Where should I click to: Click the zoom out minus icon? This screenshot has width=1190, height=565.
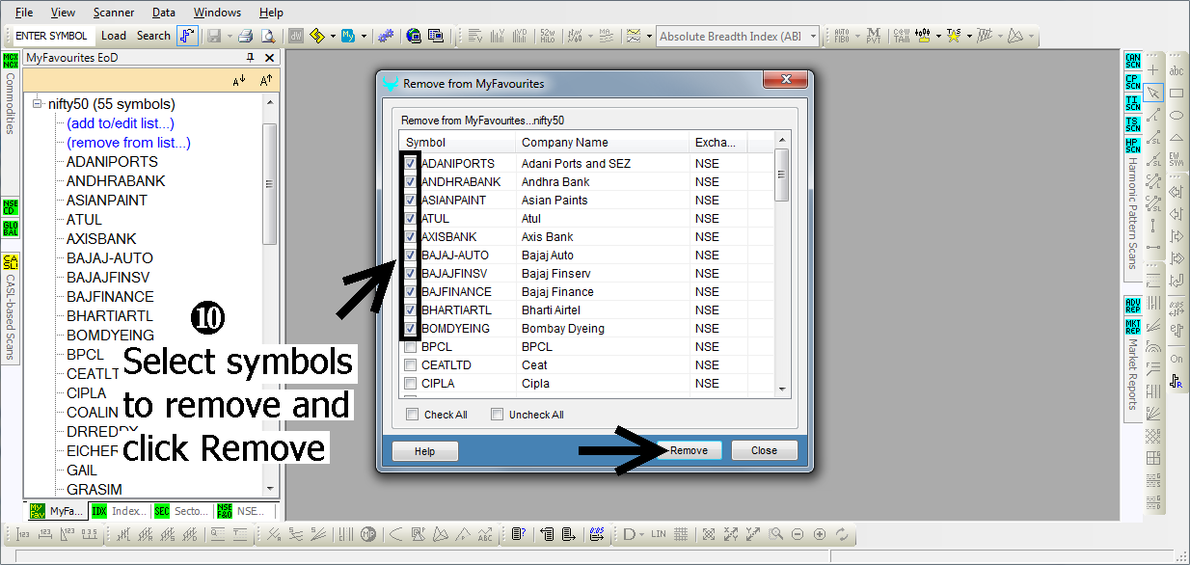[x=798, y=534]
